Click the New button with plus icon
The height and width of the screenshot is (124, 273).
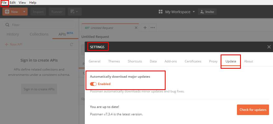(12, 12)
